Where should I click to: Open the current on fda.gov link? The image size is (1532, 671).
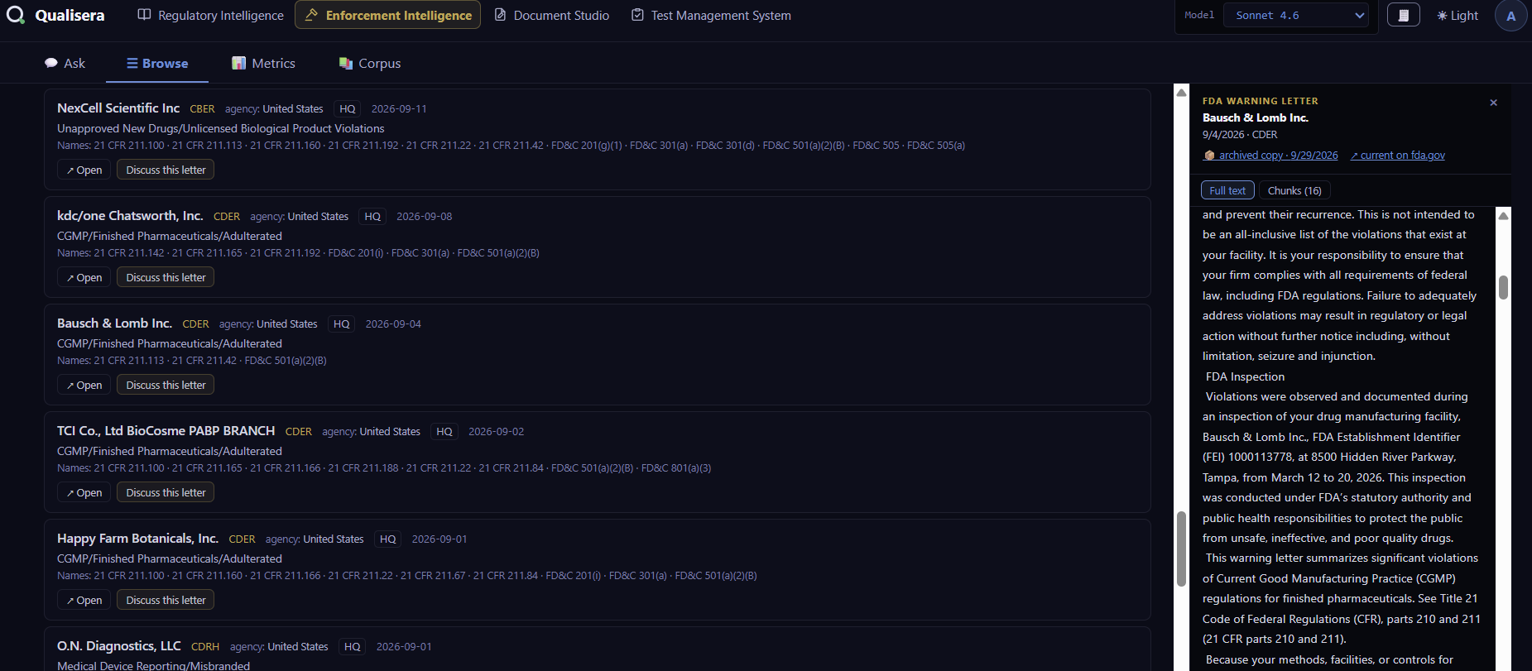click(1398, 155)
